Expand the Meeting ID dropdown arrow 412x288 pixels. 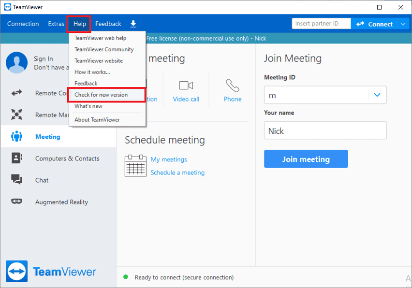(377, 95)
